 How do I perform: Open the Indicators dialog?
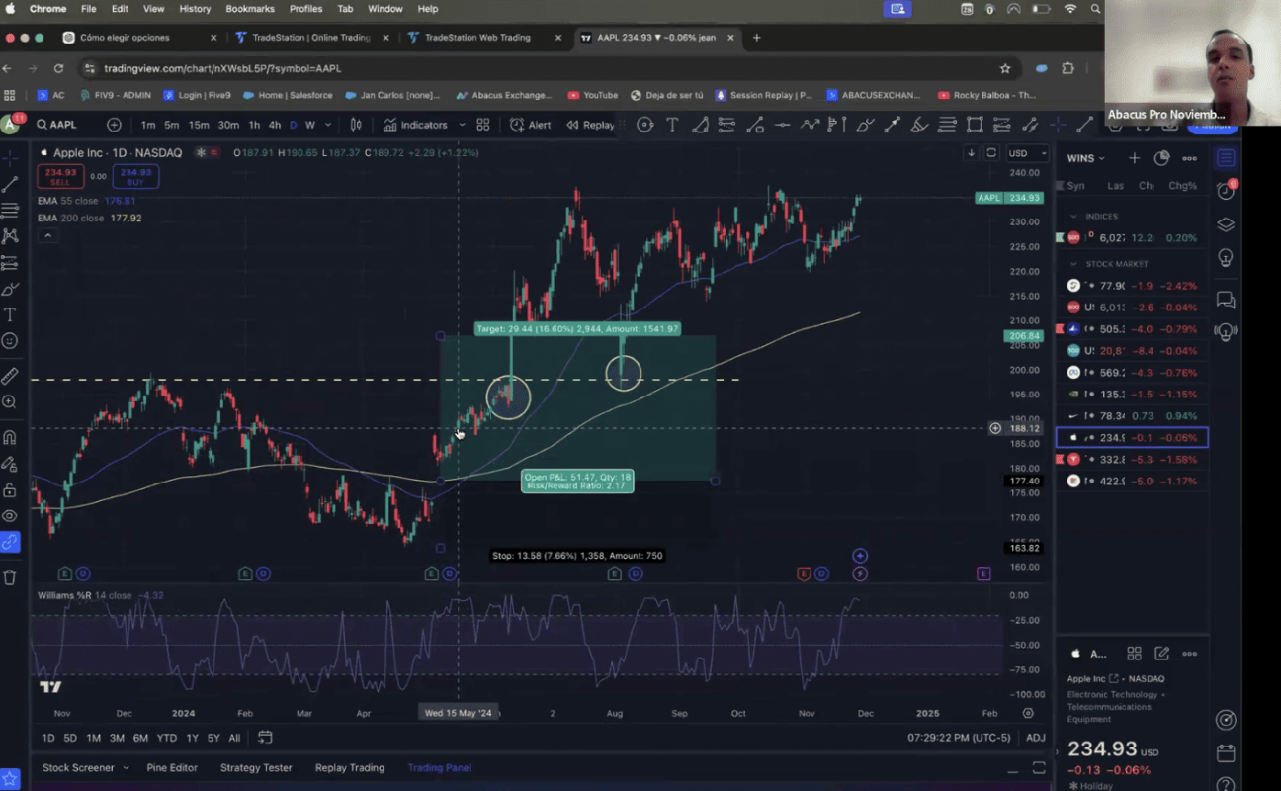point(416,125)
